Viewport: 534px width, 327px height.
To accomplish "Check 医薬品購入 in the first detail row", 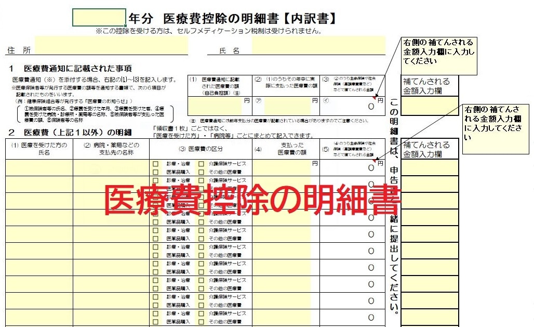I will point(156,172).
